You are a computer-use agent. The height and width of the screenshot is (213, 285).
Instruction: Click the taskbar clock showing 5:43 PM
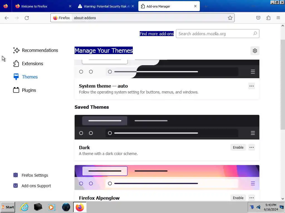pyautogui.click(x=271, y=207)
